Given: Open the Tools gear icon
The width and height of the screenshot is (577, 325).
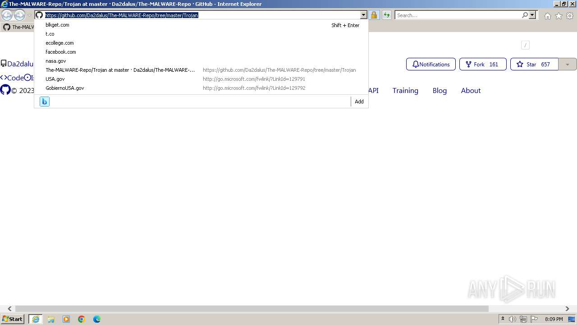Looking at the screenshot, I should pyautogui.click(x=570, y=16).
